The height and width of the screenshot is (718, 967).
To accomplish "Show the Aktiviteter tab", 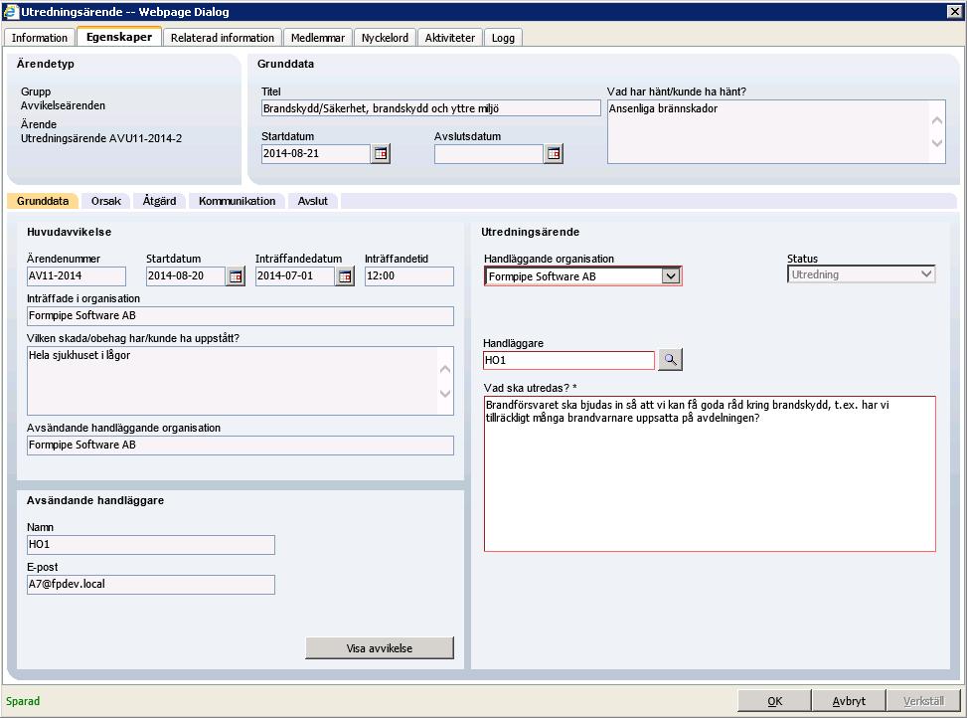I will pos(449,38).
